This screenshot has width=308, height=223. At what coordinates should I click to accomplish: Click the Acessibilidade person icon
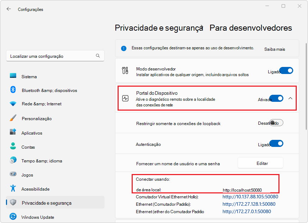tap(13, 189)
